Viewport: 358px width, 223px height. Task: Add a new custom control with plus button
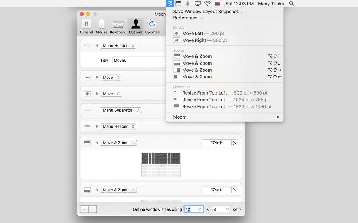[84, 209]
